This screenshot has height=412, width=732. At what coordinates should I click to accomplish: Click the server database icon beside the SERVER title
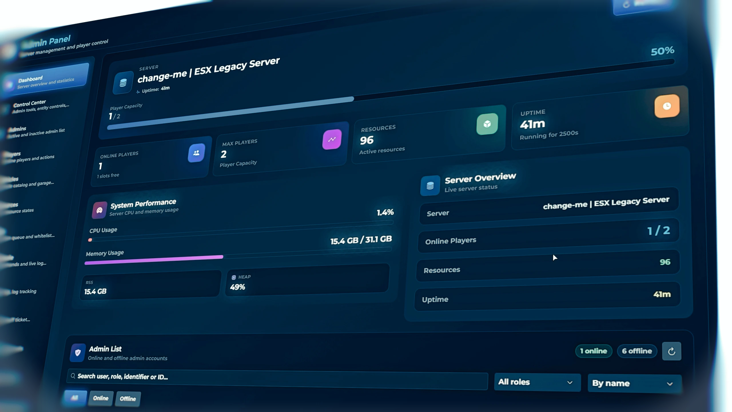click(x=123, y=82)
